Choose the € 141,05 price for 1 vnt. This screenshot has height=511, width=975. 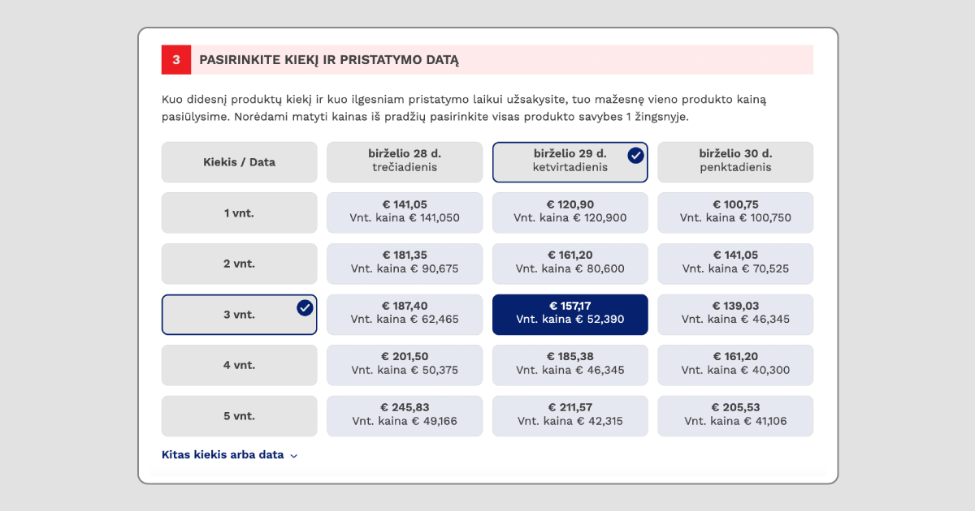coord(404,213)
